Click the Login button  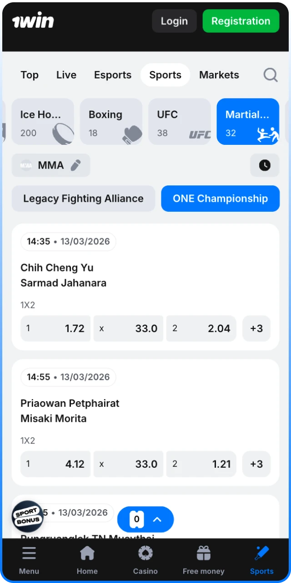(x=174, y=21)
